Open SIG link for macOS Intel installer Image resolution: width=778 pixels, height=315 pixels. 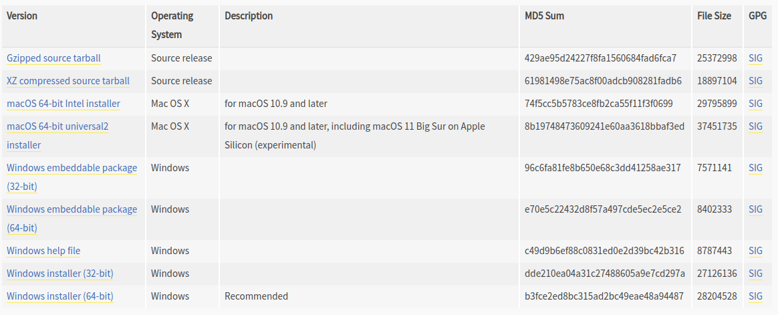tap(755, 104)
